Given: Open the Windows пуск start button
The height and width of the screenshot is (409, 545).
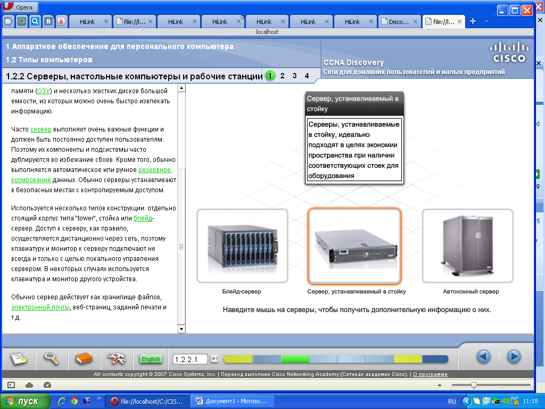Looking at the screenshot, I should (x=25, y=402).
